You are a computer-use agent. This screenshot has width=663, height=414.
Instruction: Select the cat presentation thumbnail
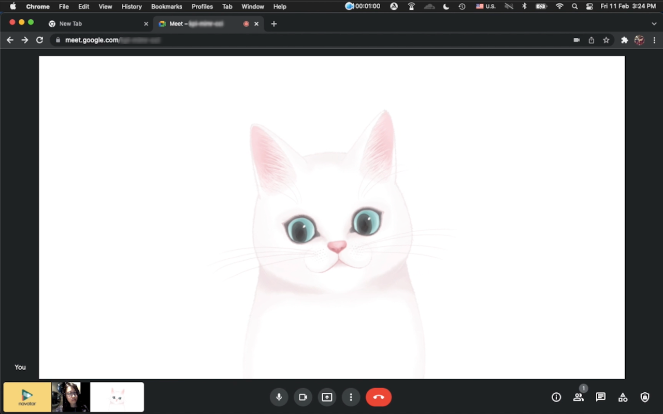[117, 397]
